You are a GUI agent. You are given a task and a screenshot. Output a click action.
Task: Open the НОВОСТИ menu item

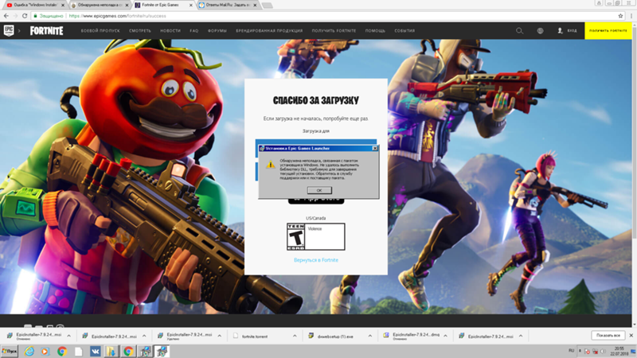[x=170, y=31]
